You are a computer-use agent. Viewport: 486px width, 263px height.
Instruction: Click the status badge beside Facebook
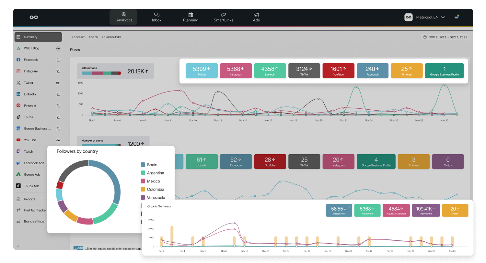(x=58, y=60)
